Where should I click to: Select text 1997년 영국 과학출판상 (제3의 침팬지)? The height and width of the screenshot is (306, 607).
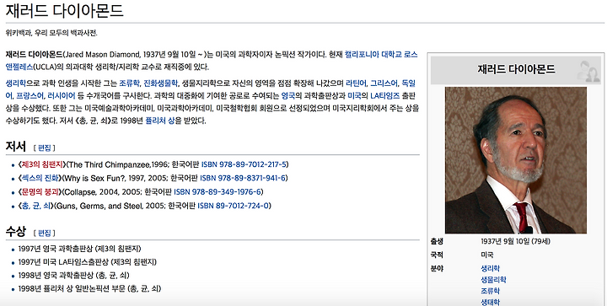coord(80,249)
